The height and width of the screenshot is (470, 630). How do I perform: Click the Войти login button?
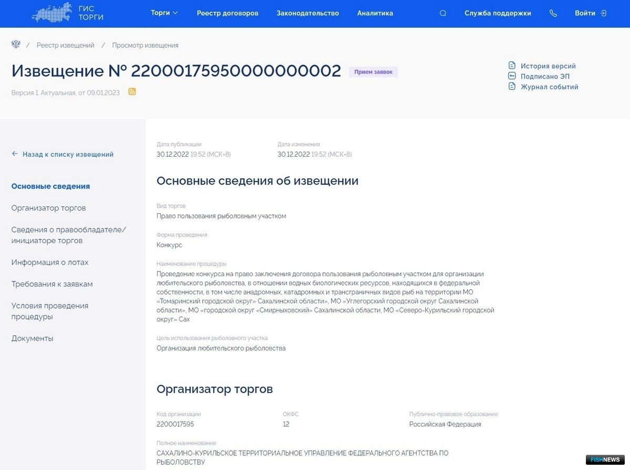click(590, 13)
